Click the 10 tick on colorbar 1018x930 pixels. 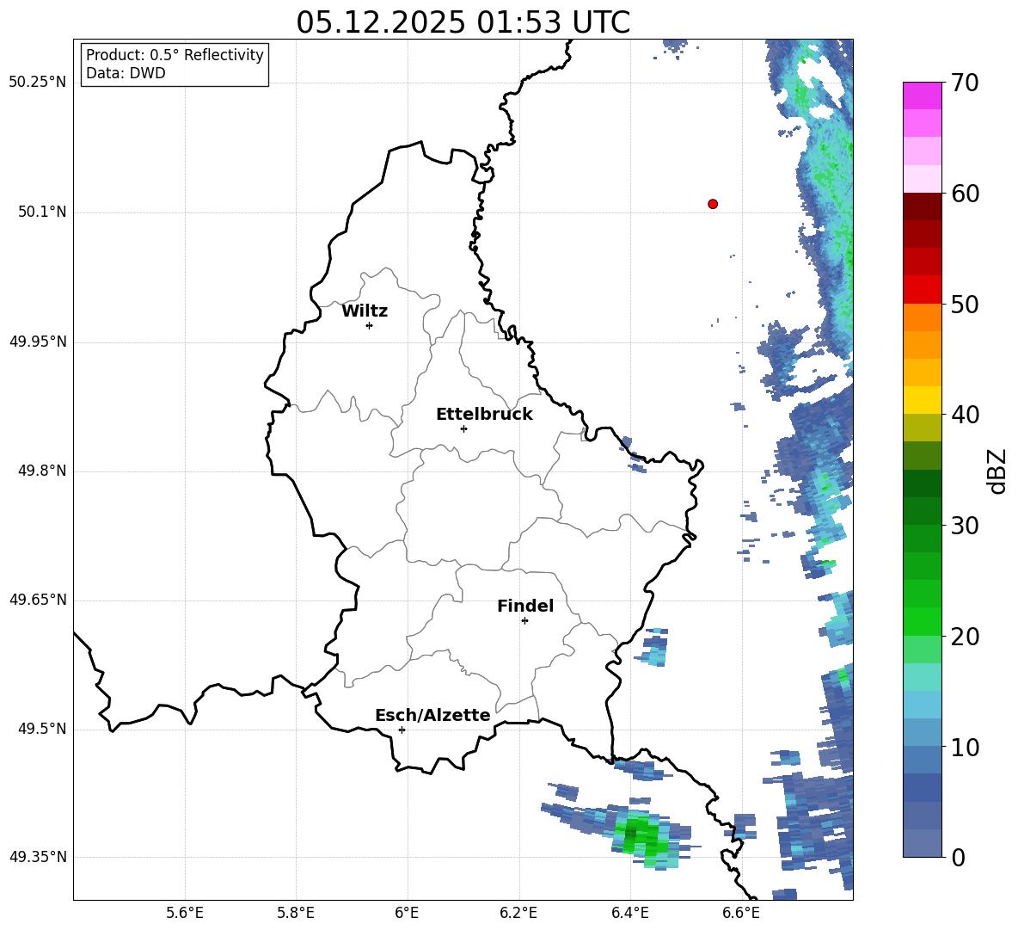[x=965, y=747]
